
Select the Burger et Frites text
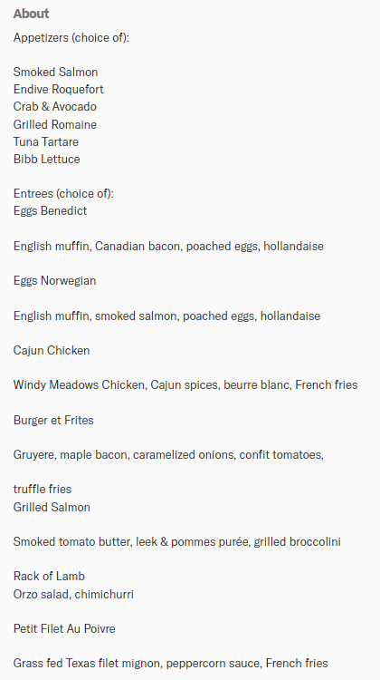point(53,420)
